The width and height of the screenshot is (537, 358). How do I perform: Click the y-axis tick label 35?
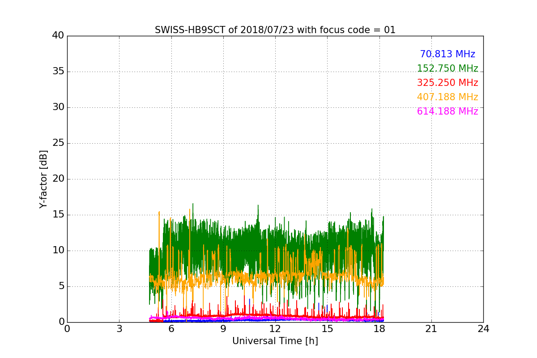point(58,72)
